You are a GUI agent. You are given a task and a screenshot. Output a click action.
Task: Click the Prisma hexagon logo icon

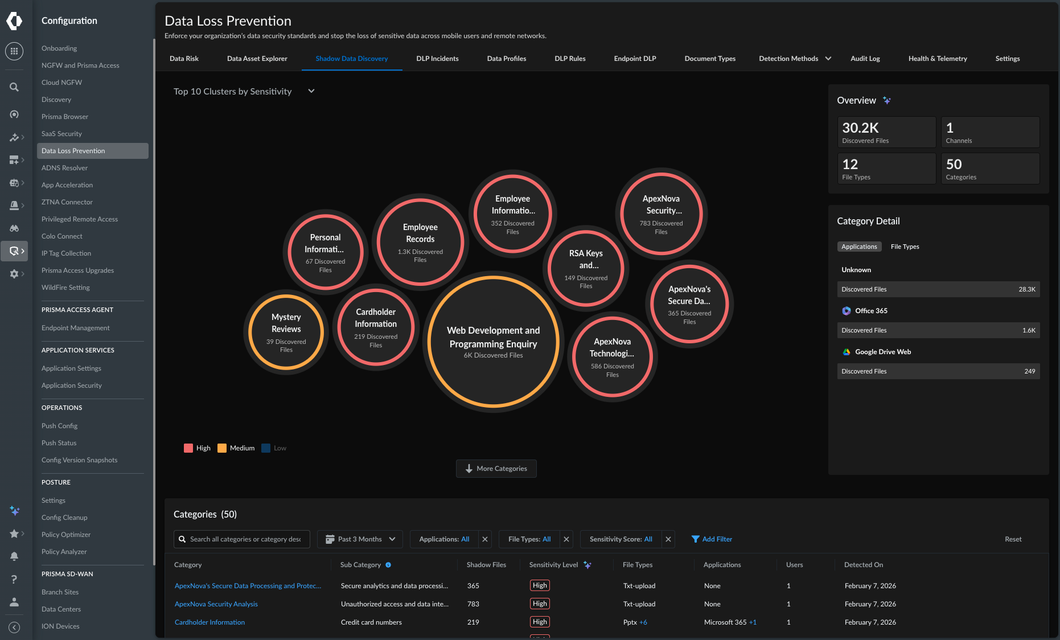tap(14, 21)
